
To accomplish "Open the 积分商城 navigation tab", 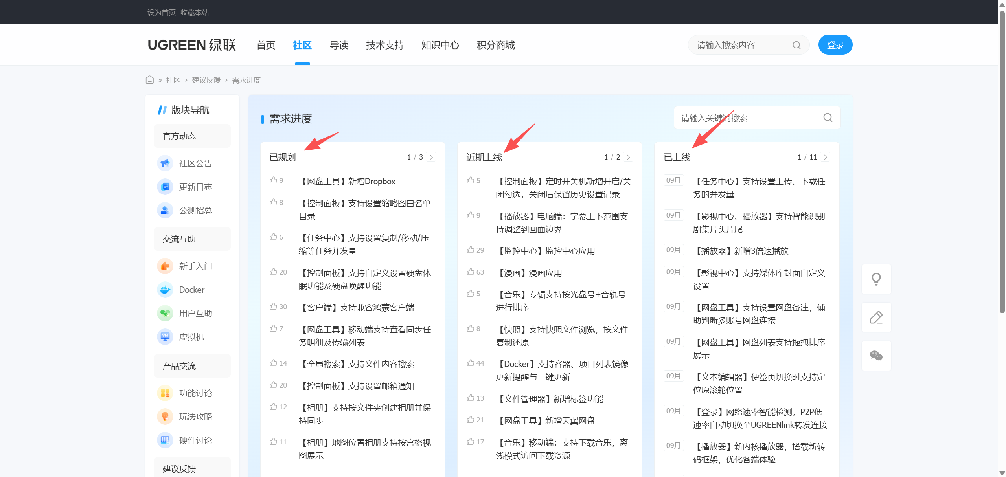I will tap(495, 45).
